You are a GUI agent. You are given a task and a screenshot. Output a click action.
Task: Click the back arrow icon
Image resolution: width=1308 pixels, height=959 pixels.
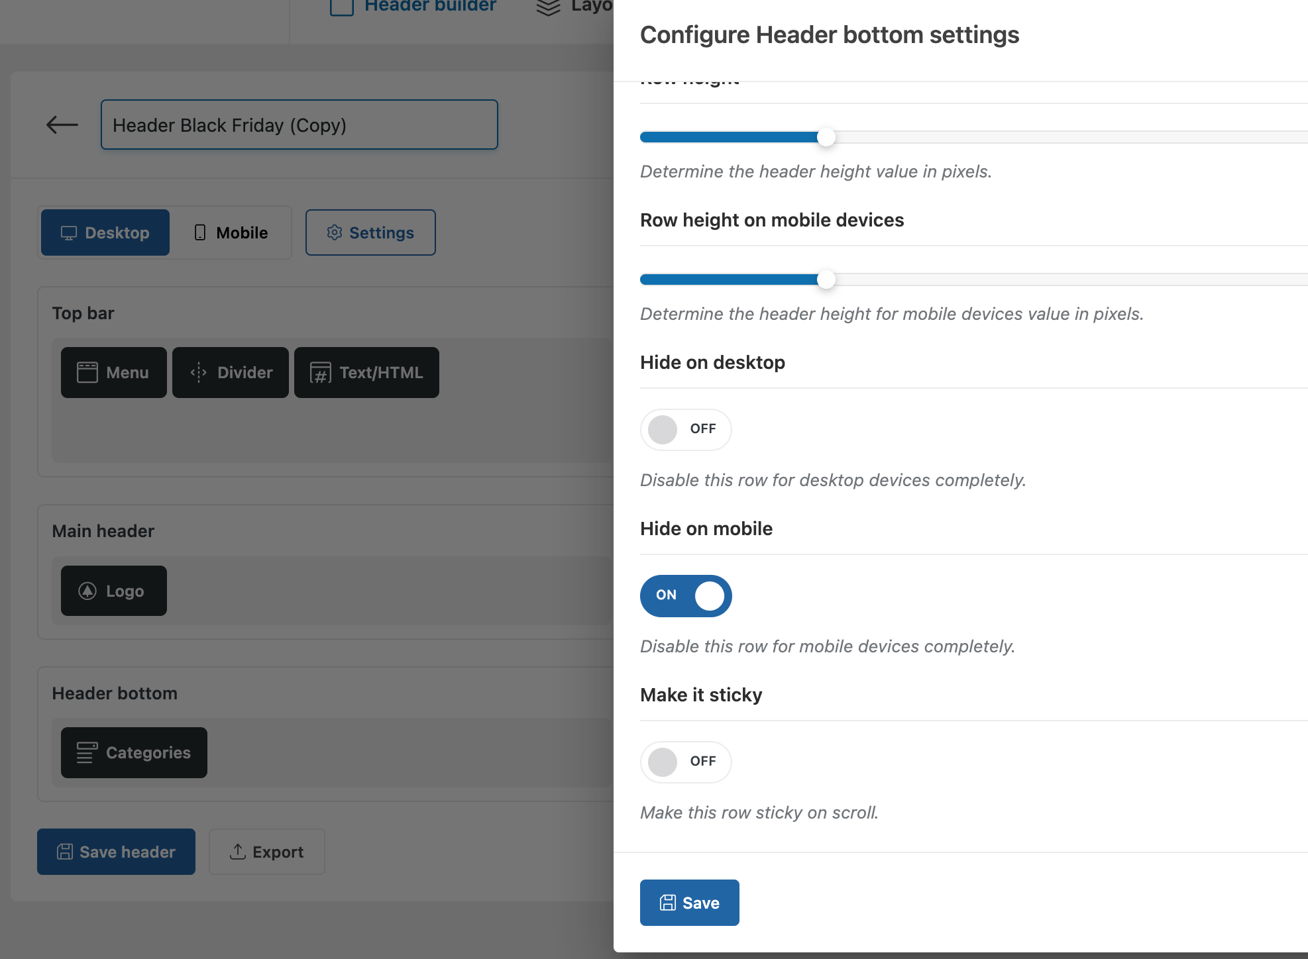(62, 125)
